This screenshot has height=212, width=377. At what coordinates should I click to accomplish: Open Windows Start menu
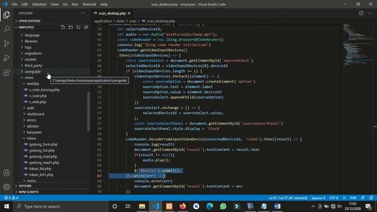(x=6, y=207)
